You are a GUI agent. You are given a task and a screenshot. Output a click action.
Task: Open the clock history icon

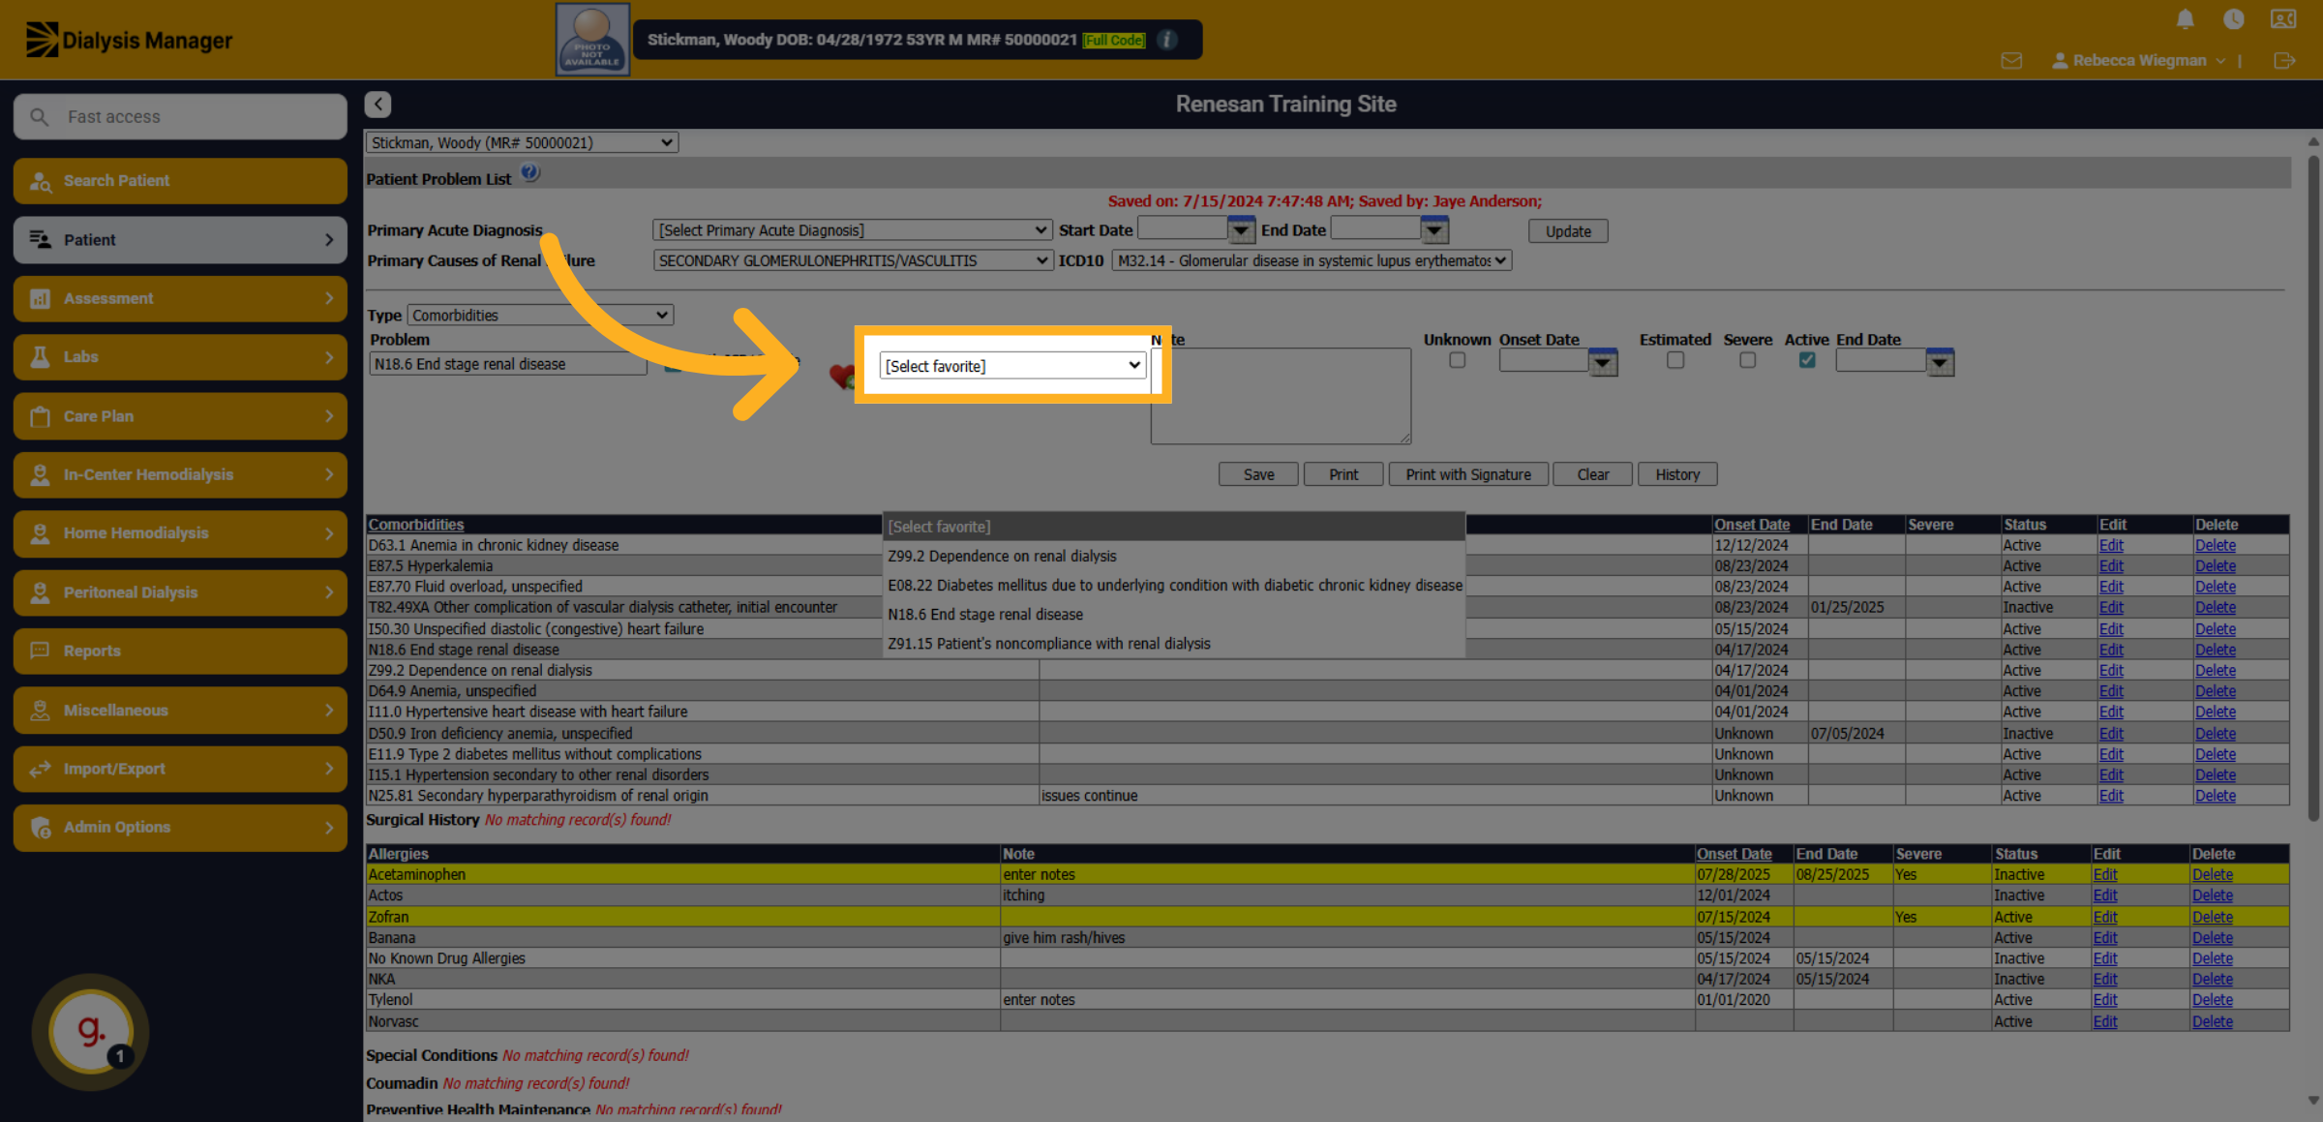click(2234, 19)
